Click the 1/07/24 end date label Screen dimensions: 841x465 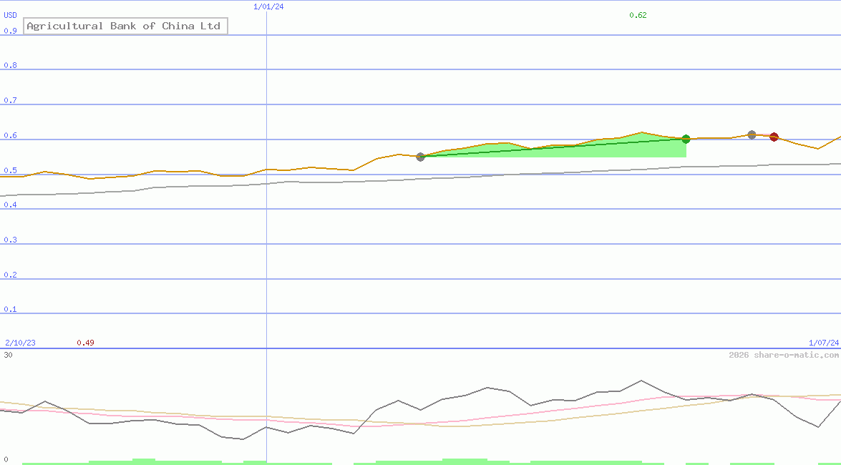coord(824,343)
